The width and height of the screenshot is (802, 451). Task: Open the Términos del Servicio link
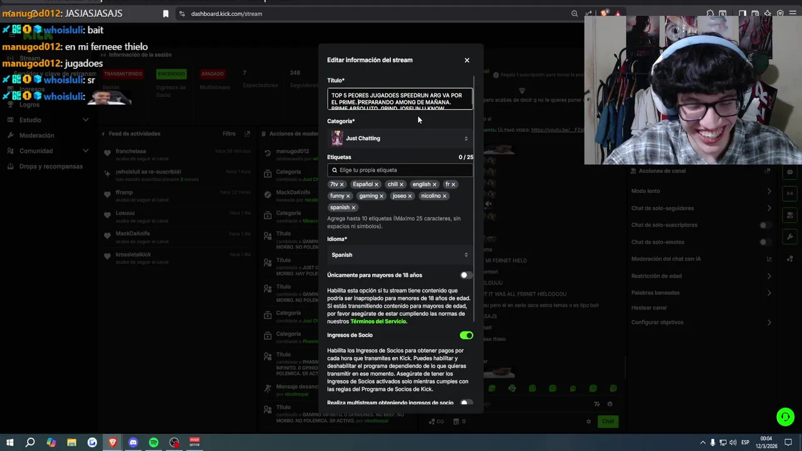(378, 321)
